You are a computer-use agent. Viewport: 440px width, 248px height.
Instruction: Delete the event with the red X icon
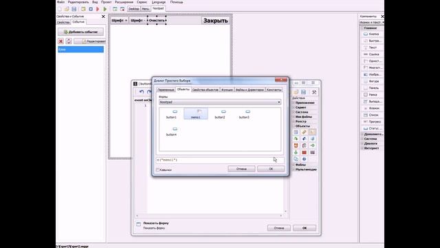[x=60, y=41]
